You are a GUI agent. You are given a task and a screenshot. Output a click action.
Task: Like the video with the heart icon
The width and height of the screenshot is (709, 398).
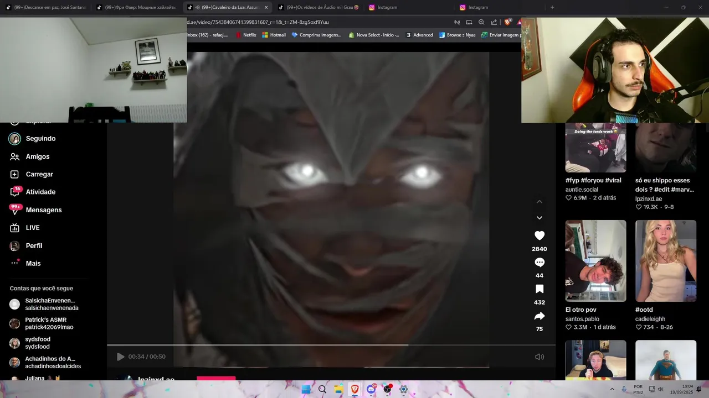(540, 235)
